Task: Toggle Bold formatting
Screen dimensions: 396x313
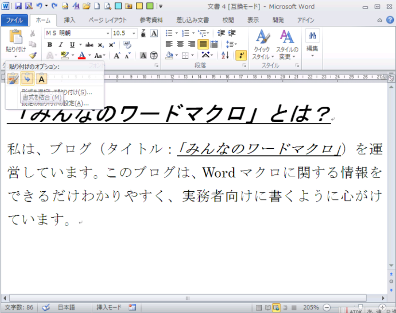Action: pos(50,45)
